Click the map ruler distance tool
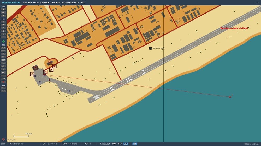Screen dimensions: 261x146 click(x=3, y=91)
